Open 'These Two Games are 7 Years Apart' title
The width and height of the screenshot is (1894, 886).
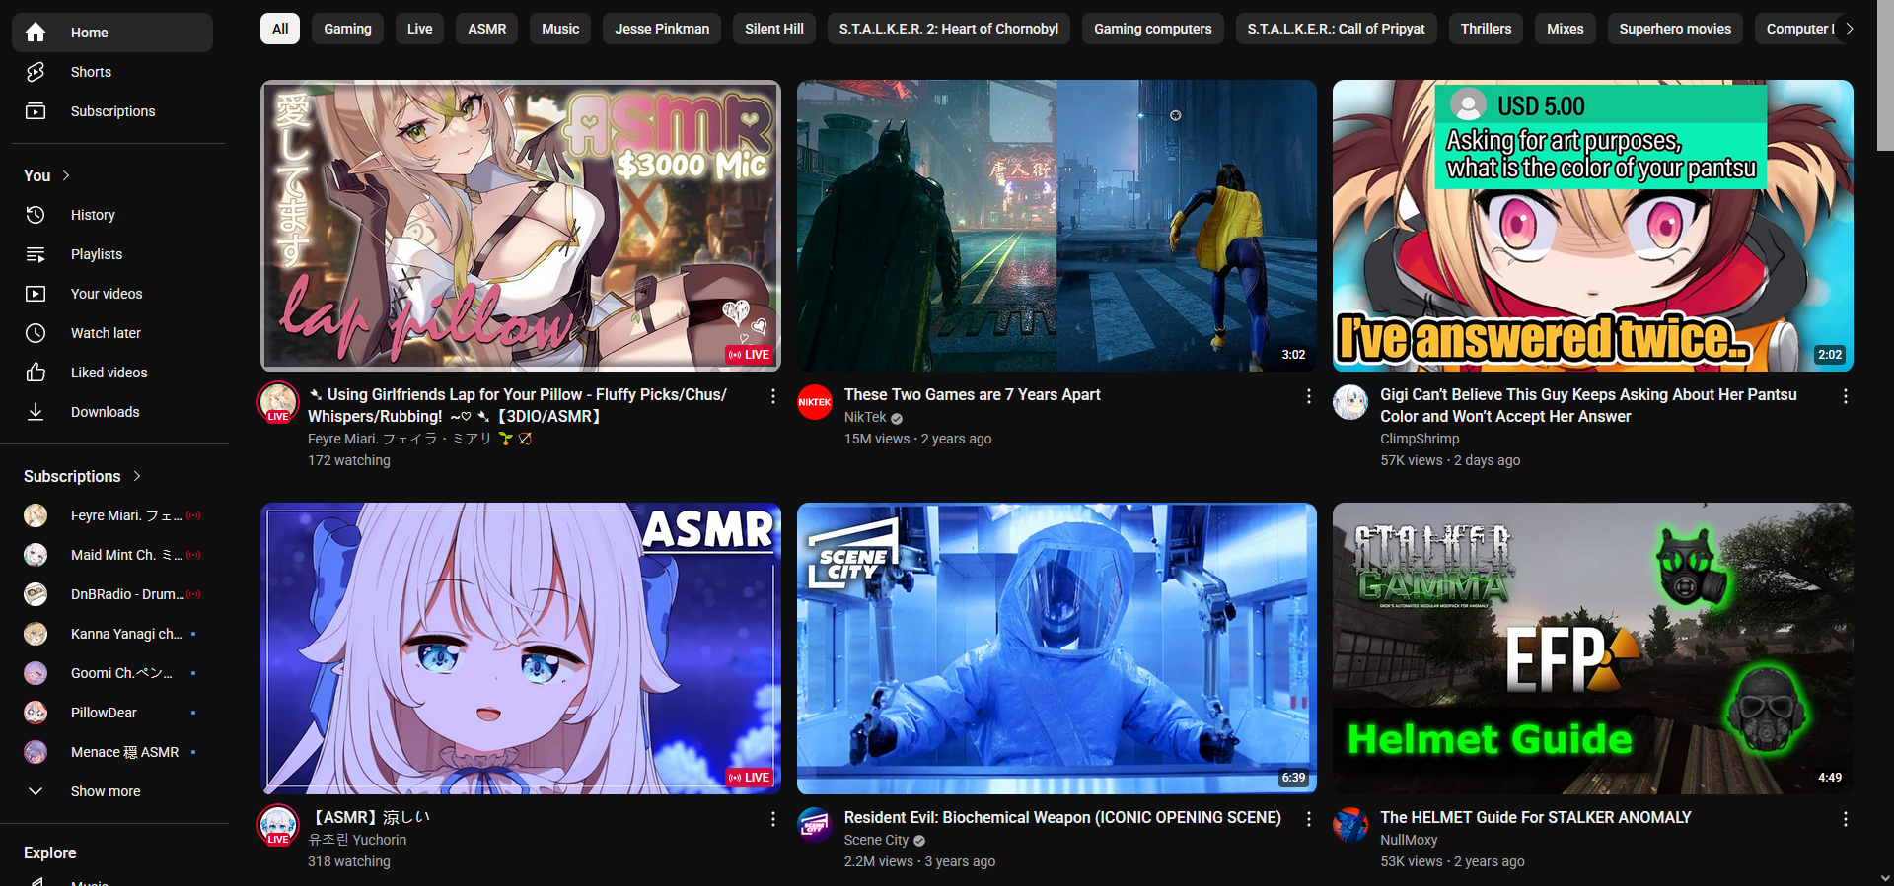tap(973, 394)
